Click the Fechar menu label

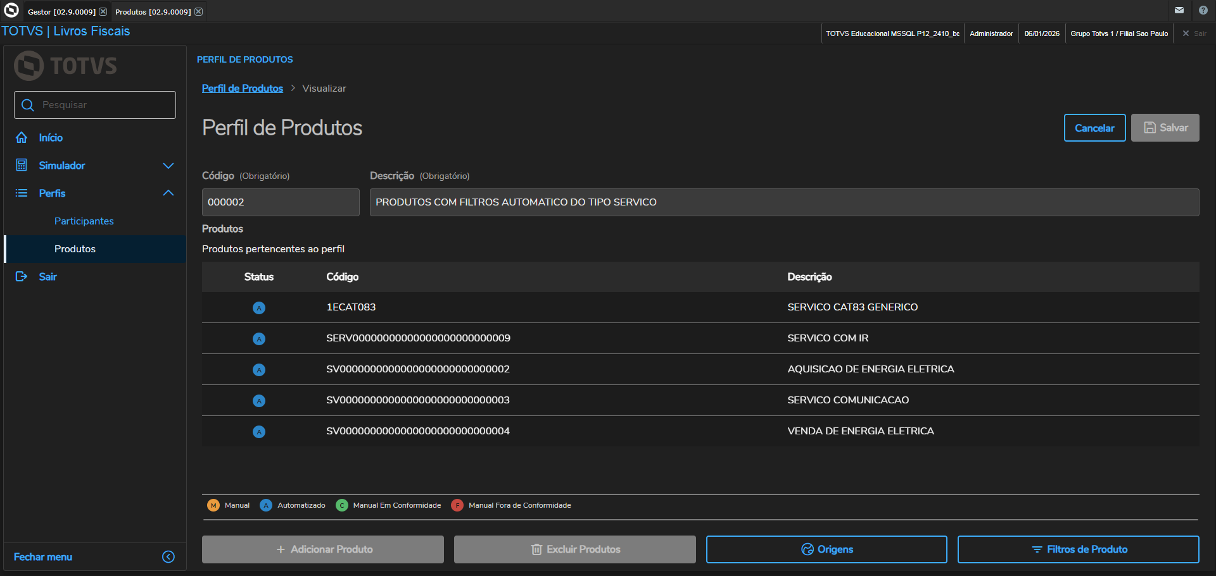(x=43, y=557)
